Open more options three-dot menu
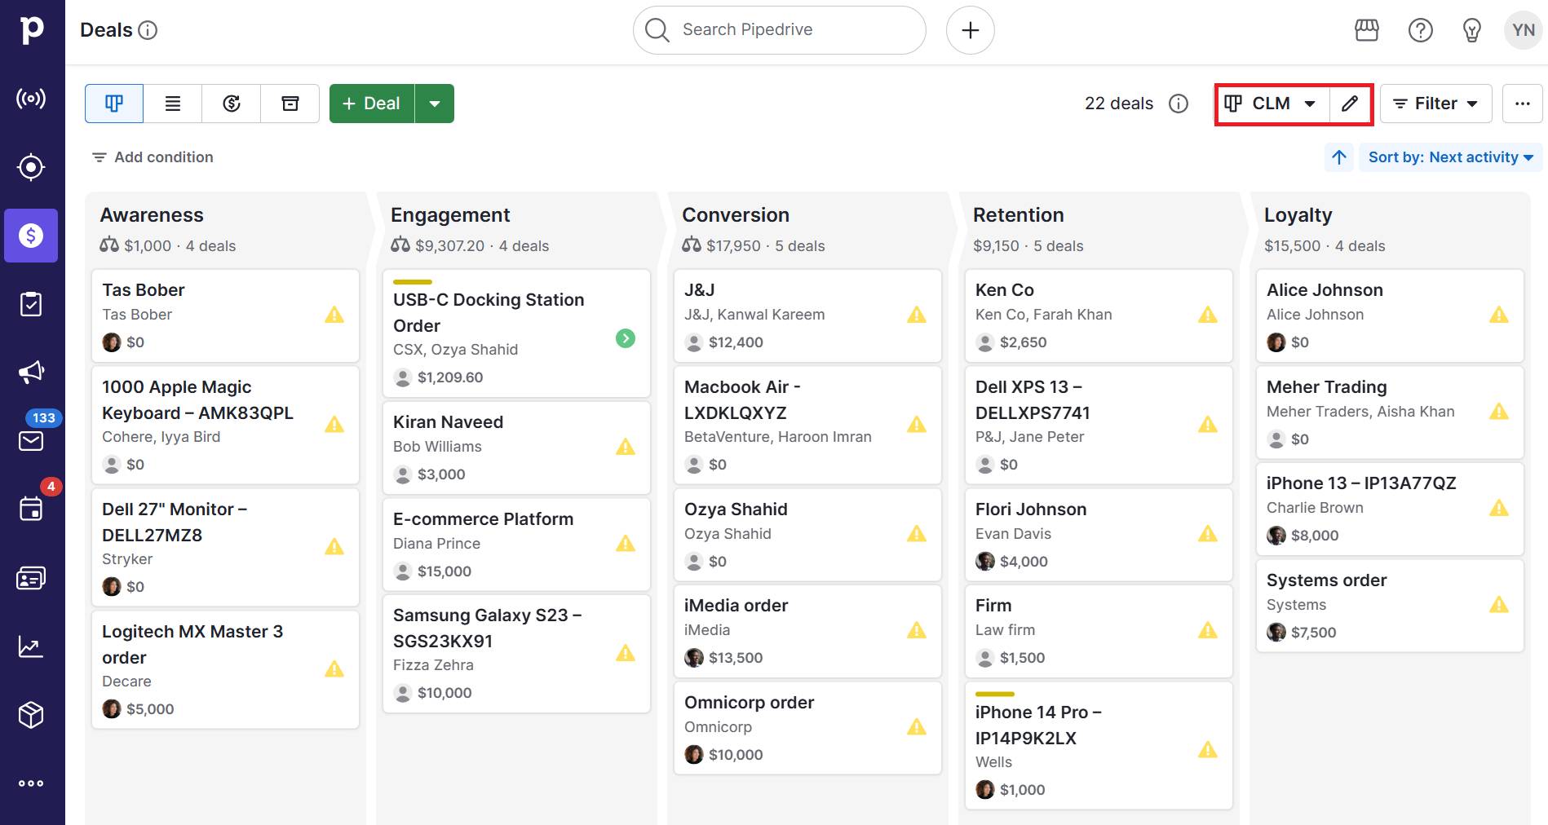The width and height of the screenshot is (1548, 825). click(x=1523, y=104)
